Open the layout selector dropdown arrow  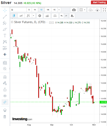pos(85,10)
